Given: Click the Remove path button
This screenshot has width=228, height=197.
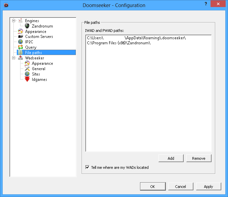Looking at the screenshot, I should (199, 158).
